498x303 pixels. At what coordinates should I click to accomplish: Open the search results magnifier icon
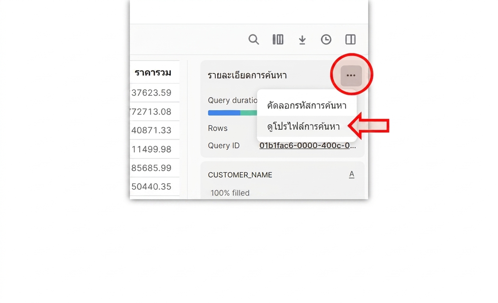pos(254,39)
